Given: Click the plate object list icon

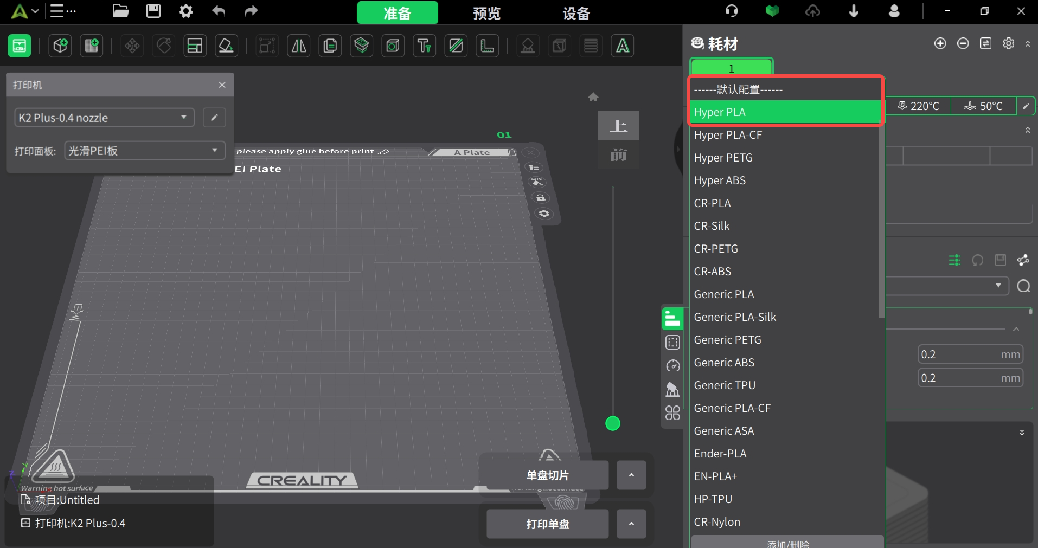Looking at the screenshot, I should [534, 167].
